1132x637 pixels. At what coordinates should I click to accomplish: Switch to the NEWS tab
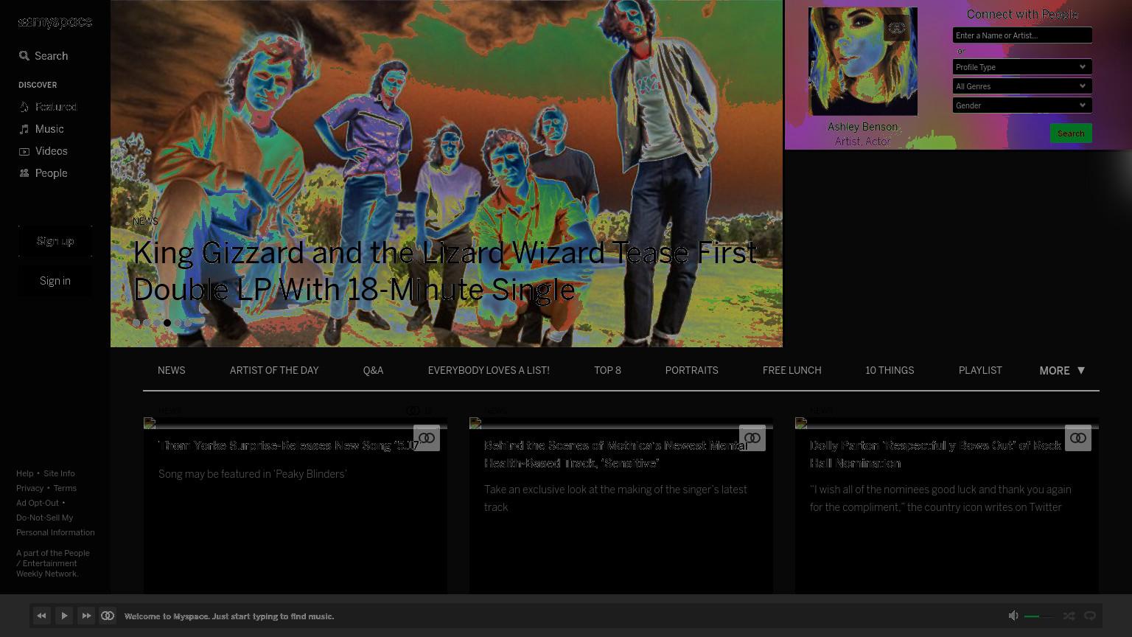[171, 371]
